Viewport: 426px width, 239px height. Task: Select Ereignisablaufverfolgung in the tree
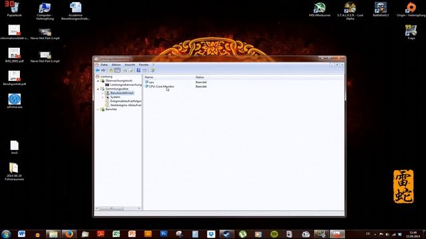click(x=126, y=101)
